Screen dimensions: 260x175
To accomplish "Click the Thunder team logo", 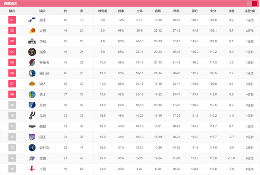I will point(32,158).
